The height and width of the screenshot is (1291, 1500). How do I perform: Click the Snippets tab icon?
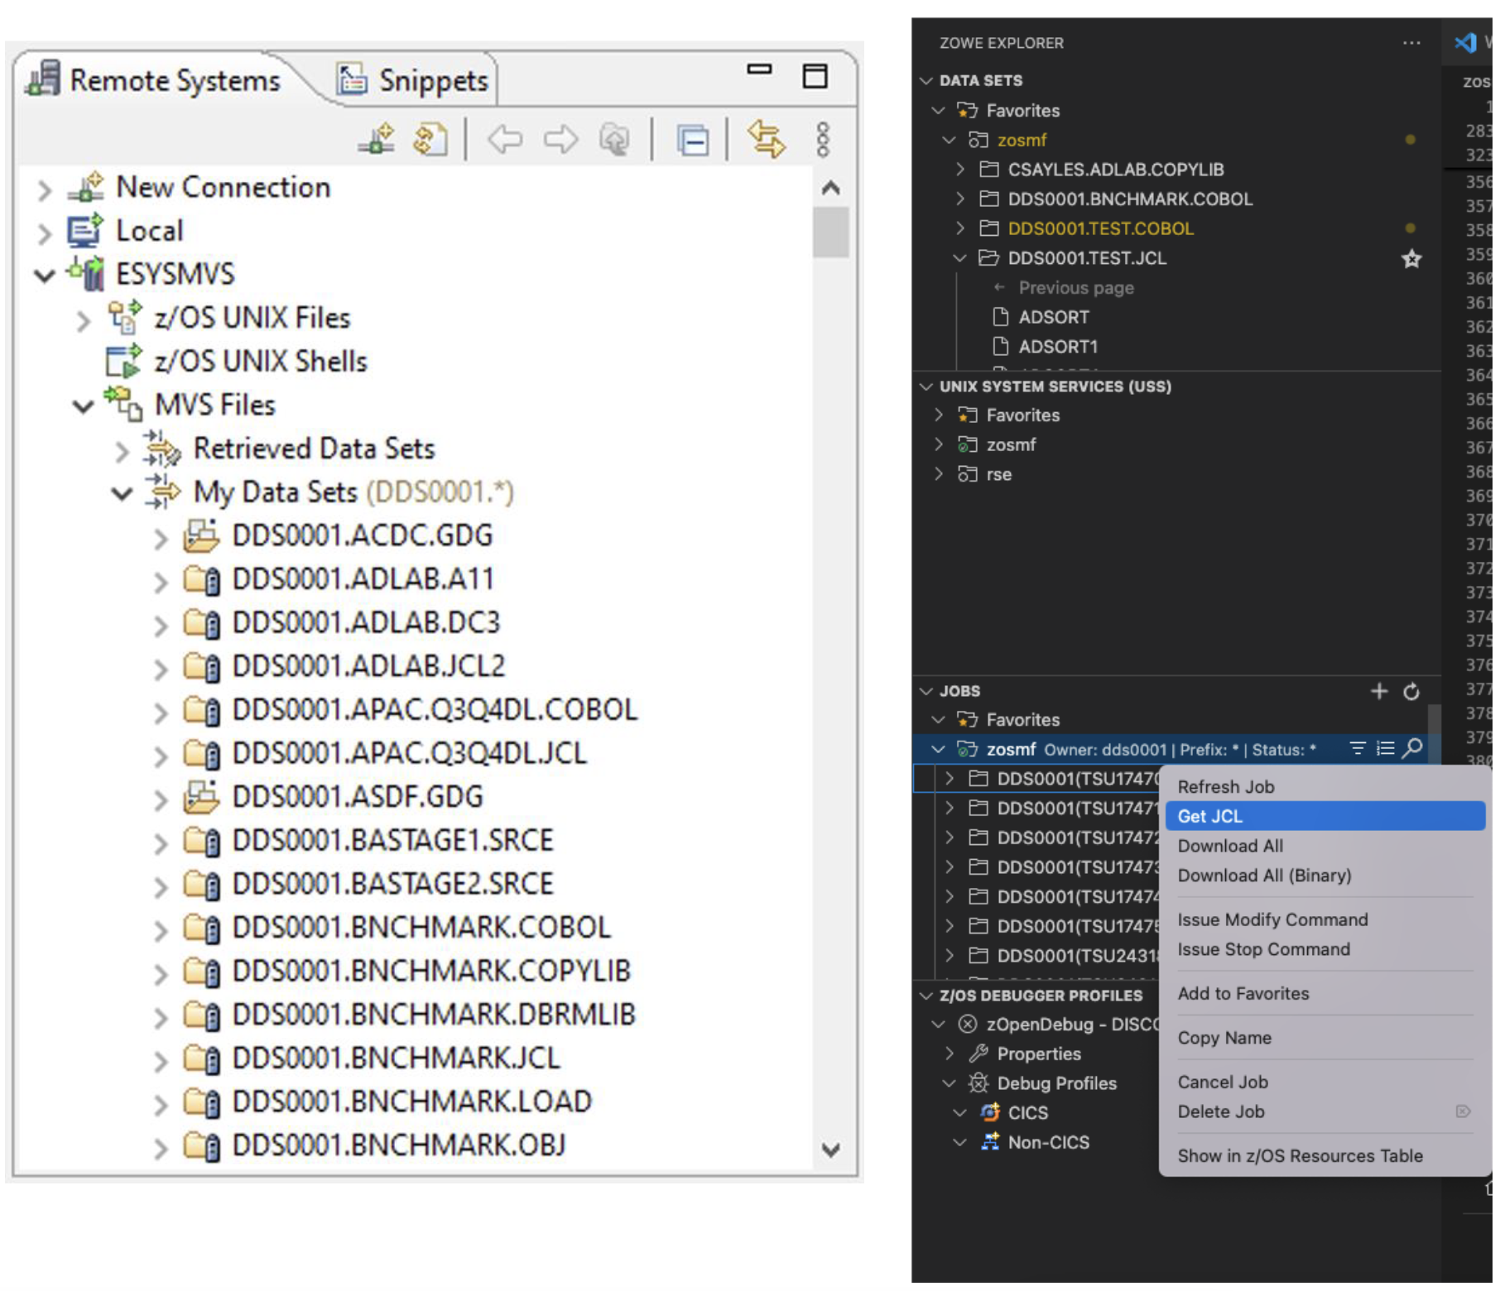click(x=351, y=79)
